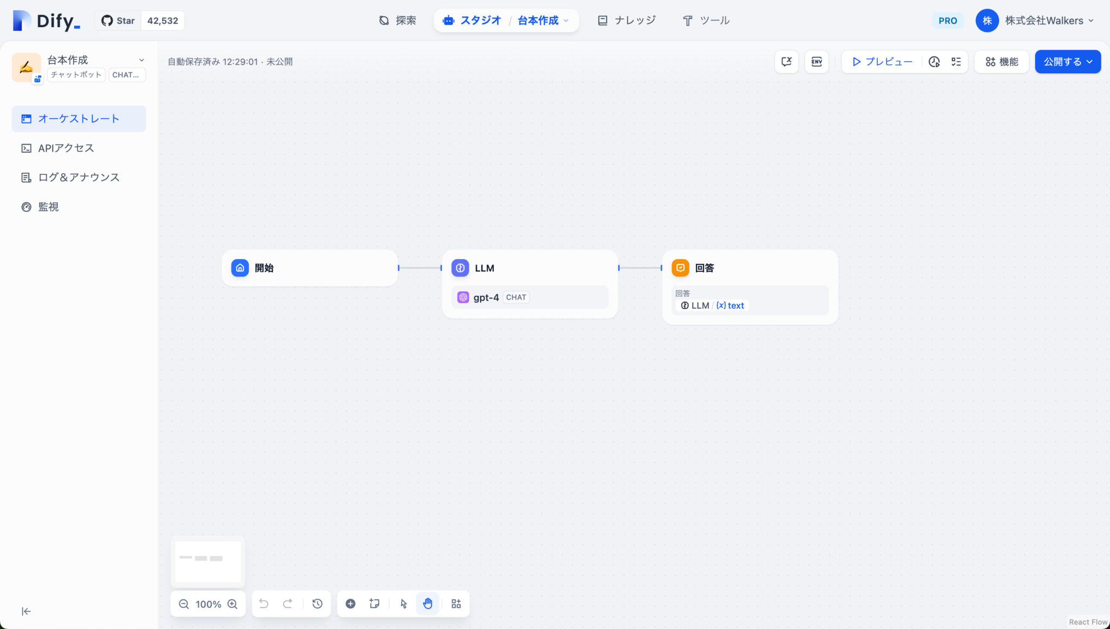The height and width of the screenshot is (629, 1110).
Task: Open the ツール menu
Action: pyautogui.click(x=706, y=20)
